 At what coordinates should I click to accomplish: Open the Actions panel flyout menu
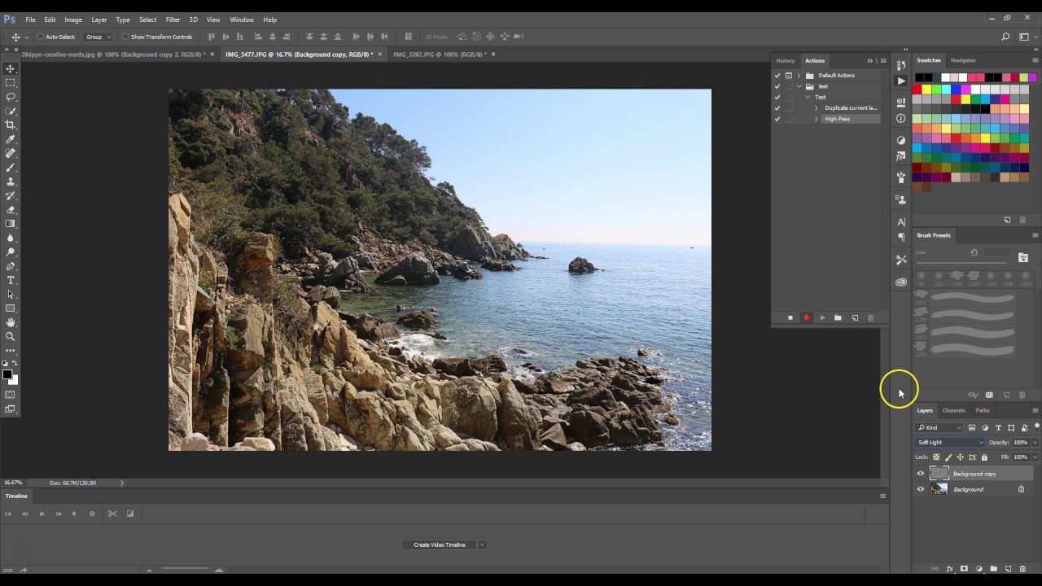(x=883, y=60)
